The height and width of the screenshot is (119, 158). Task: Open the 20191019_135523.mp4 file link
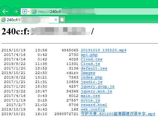[x=104, y=50]
